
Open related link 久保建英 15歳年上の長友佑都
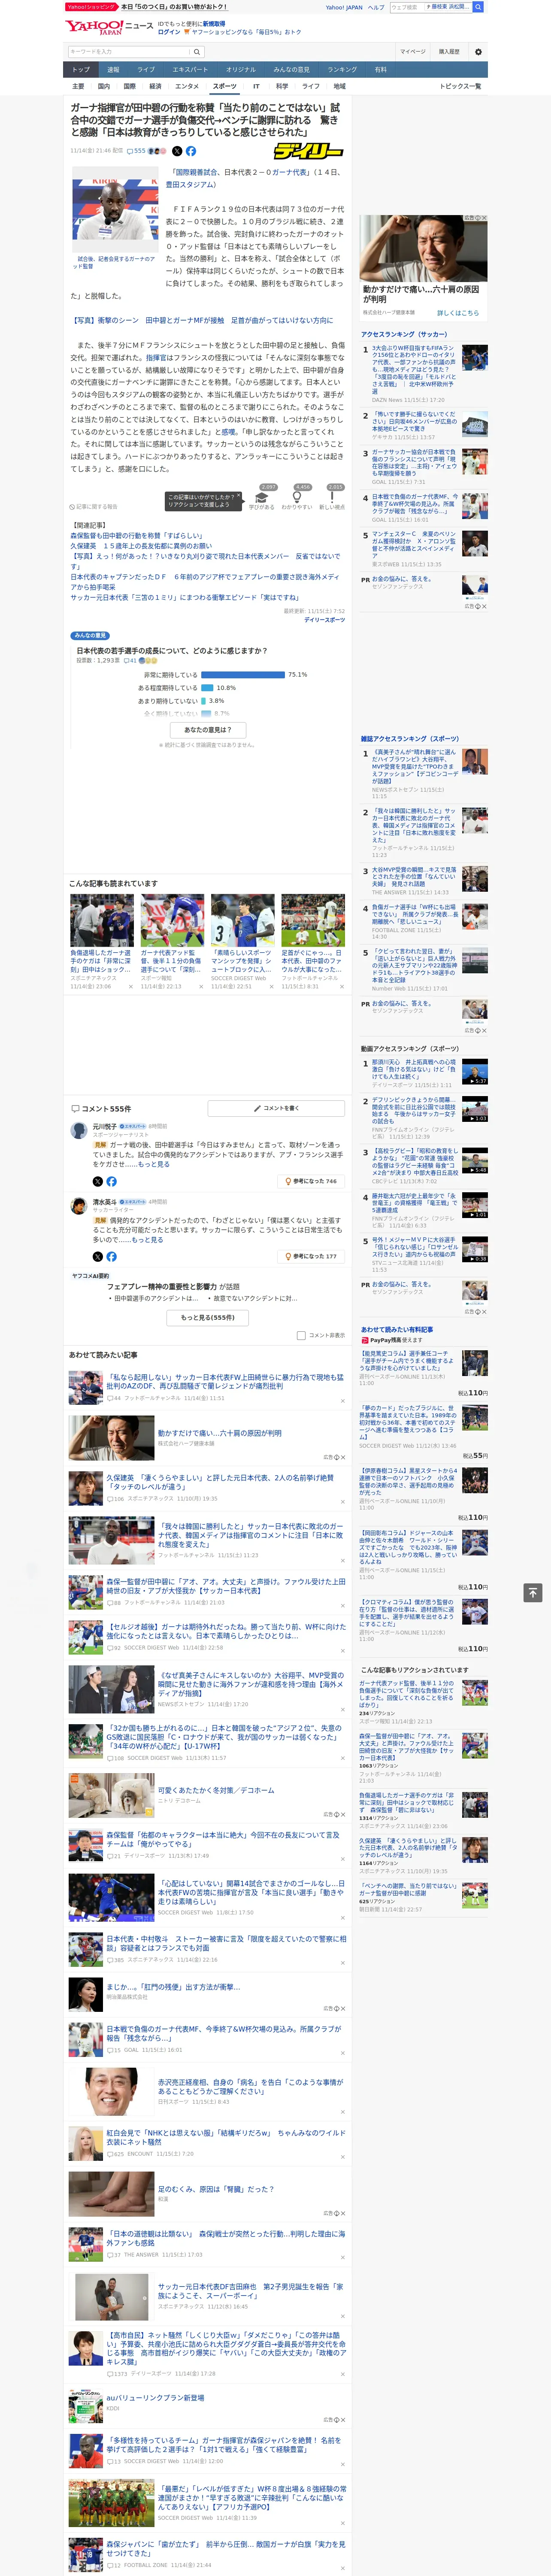pyautogui.click(x=141, y=546)
